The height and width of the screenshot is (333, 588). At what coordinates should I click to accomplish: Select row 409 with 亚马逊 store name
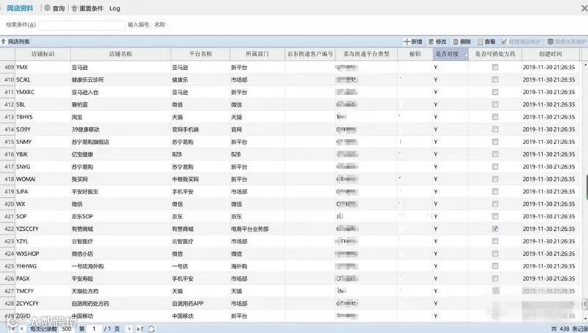point(79,67)
